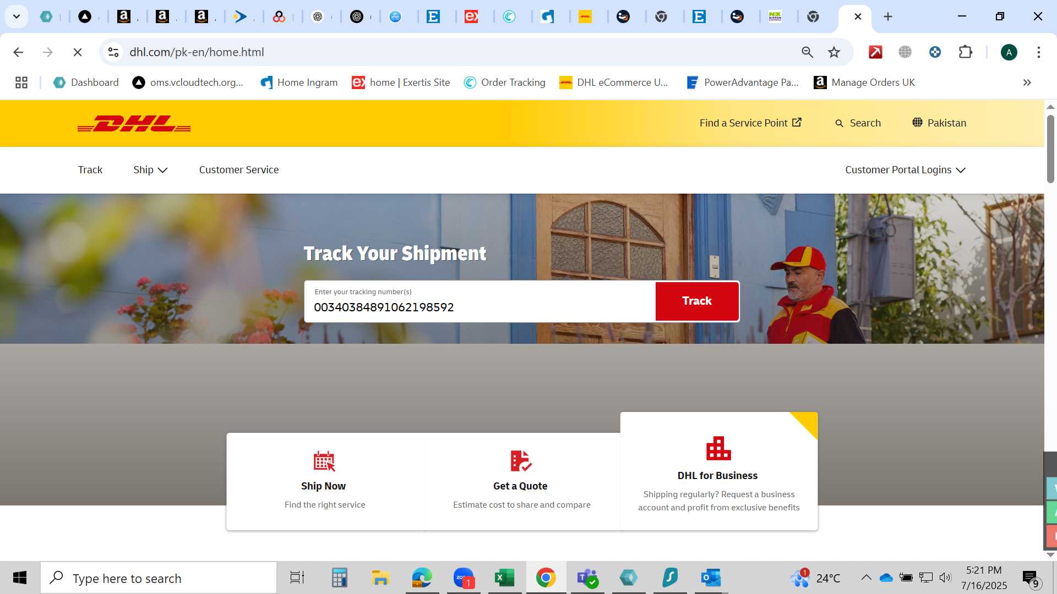Click the globe icon next to Pakistan

pyautogui.click(x=917, y=123)
